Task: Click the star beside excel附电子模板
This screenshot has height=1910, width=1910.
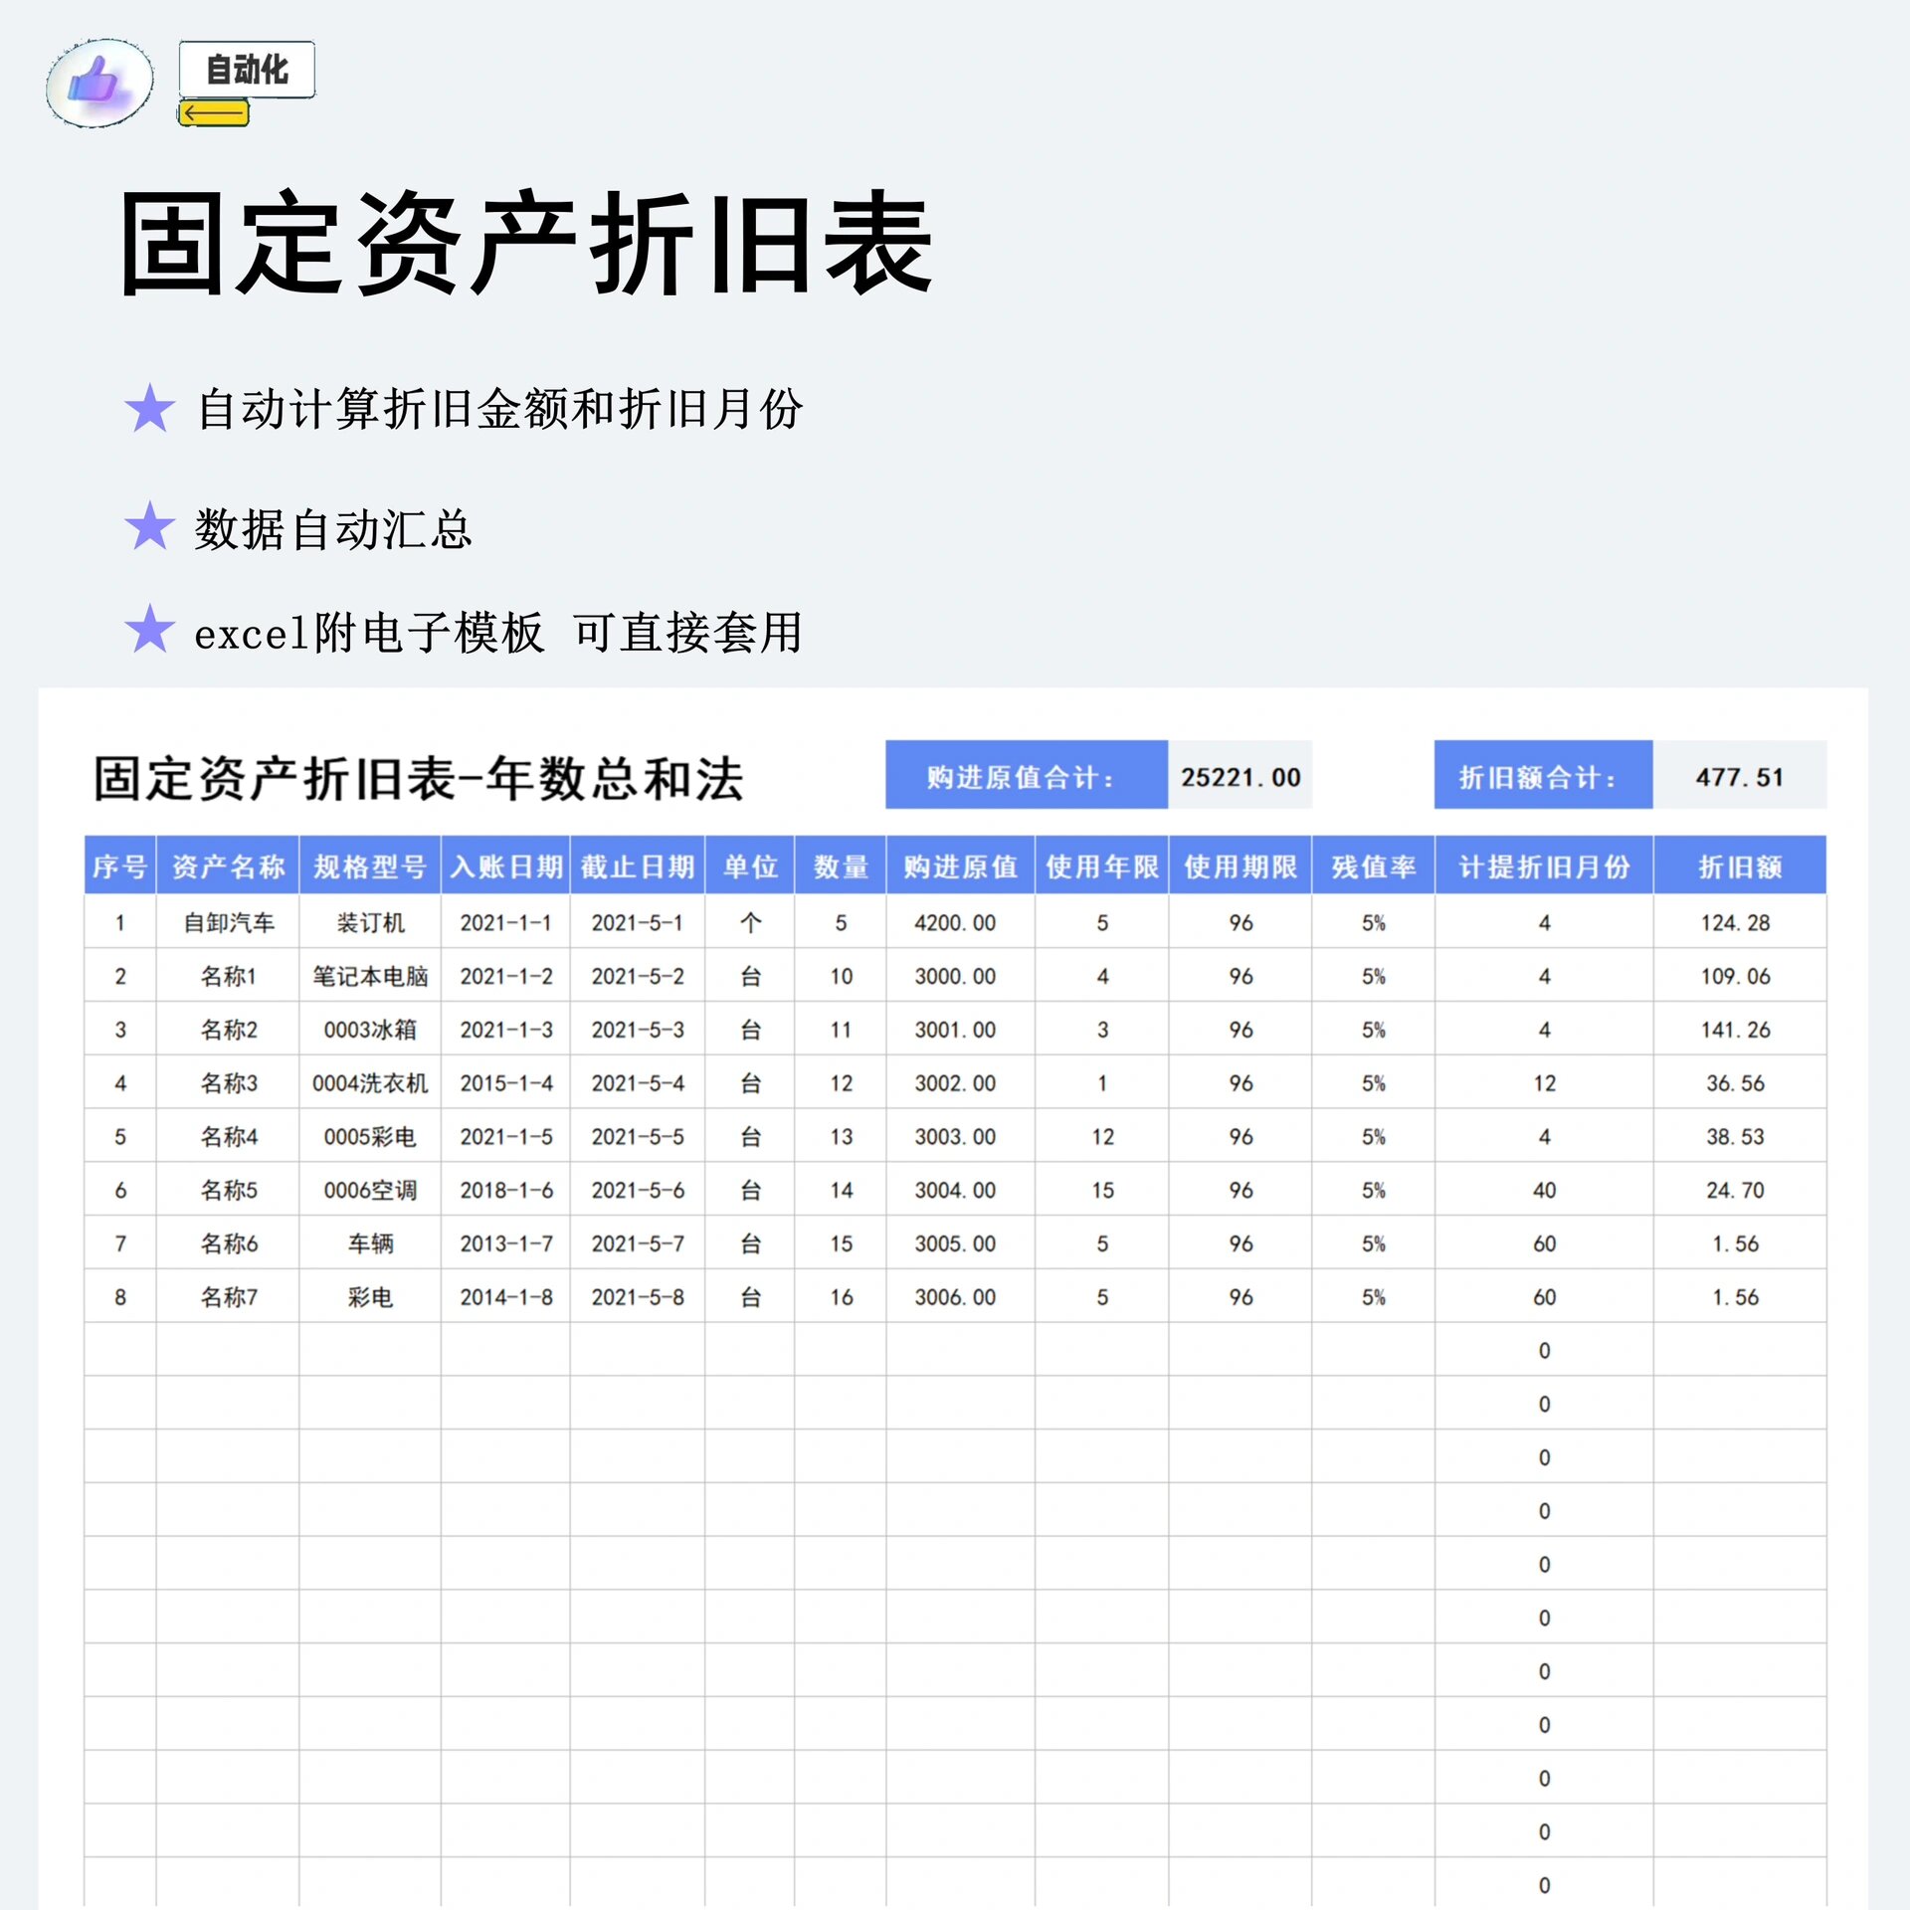Action: (x=150, y=629)
